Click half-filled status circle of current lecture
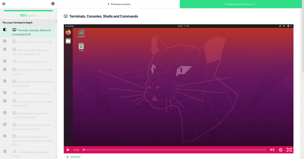 click(5, 30)
